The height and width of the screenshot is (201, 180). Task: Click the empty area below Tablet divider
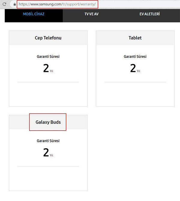pyautogui.click(x=135, y=94)
